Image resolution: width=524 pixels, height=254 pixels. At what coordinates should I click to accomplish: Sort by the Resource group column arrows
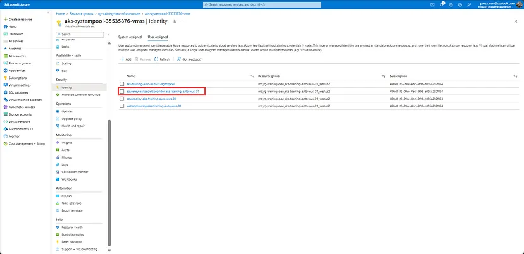(x=384, y=76)
